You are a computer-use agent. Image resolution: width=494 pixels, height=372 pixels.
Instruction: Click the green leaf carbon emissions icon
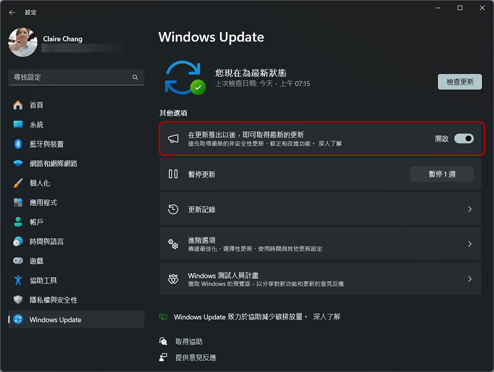[x=163, y=317]
